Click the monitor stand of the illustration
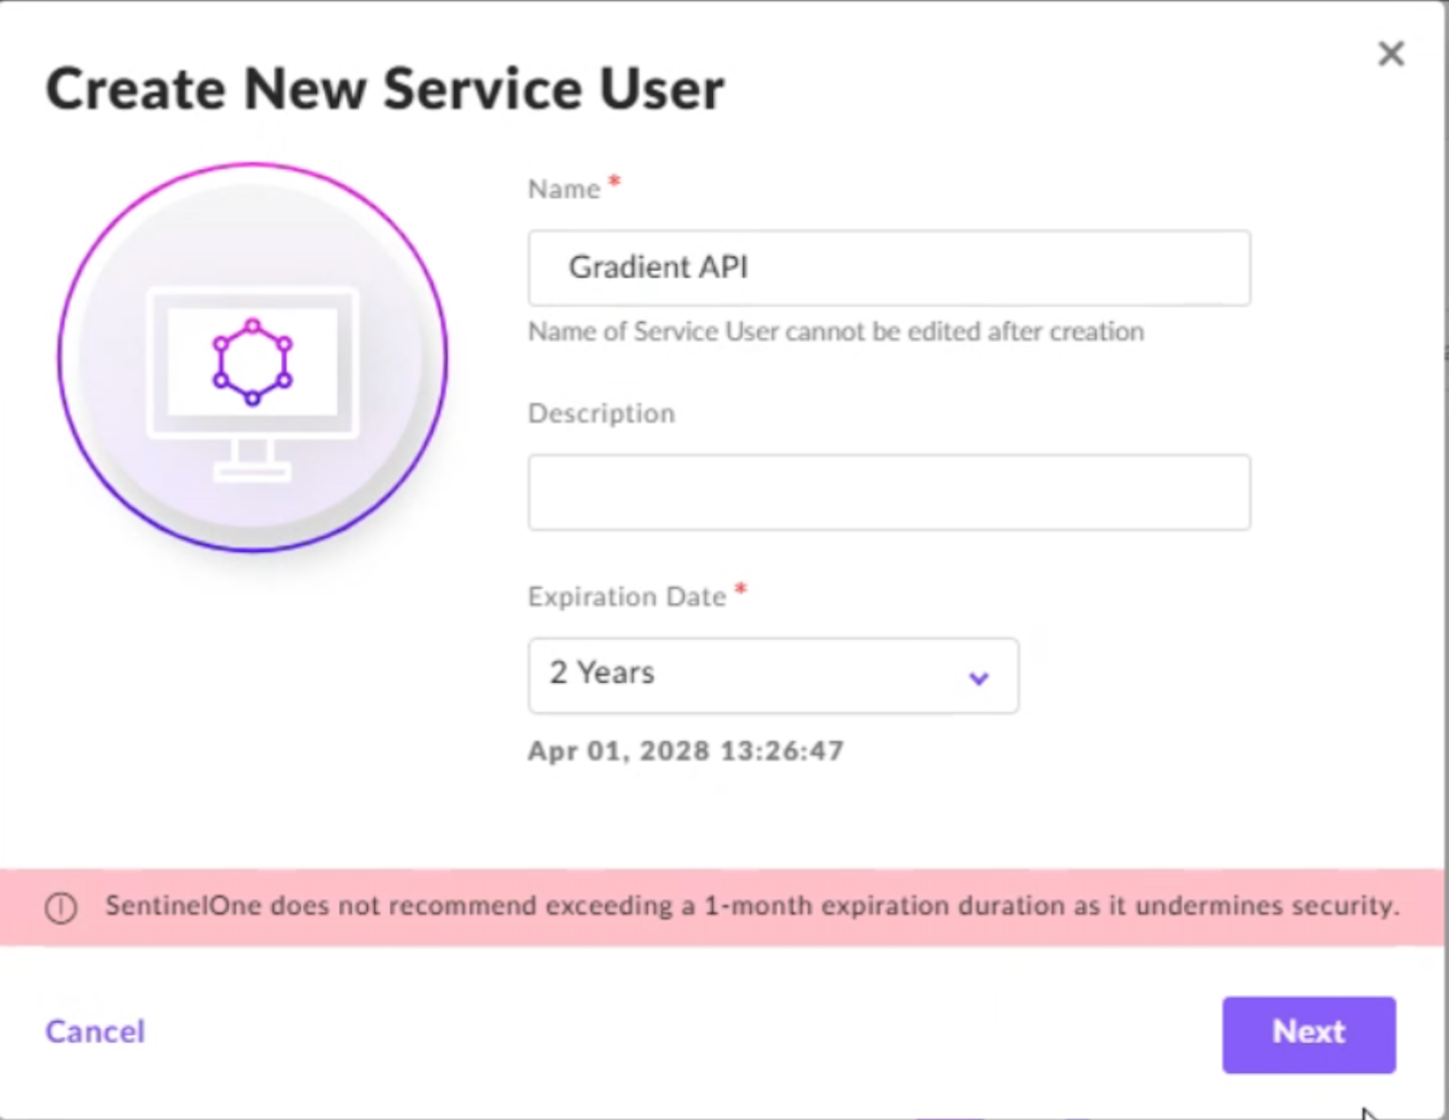This screenshot has width=1449, height=1120. click(x=252, y=459)
